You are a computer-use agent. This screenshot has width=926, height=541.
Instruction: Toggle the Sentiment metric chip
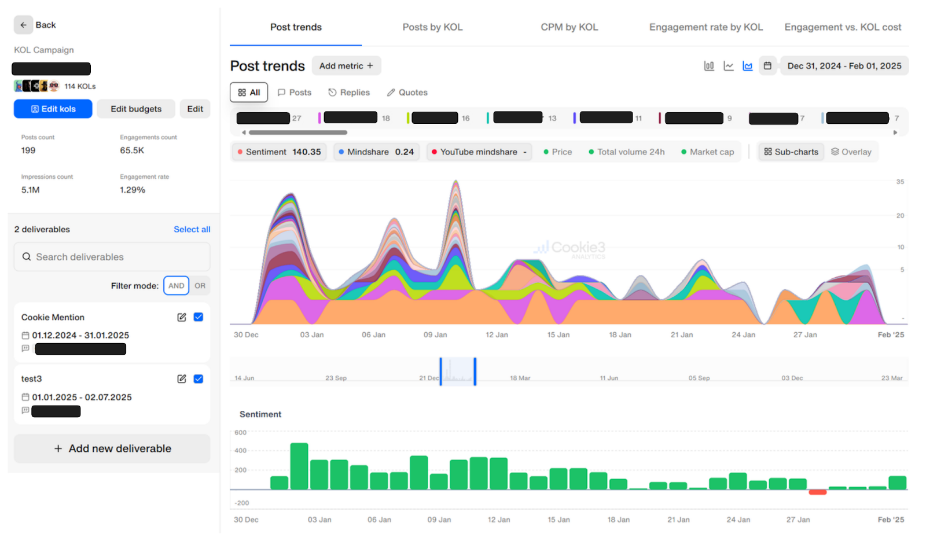(x=279, y=152)
